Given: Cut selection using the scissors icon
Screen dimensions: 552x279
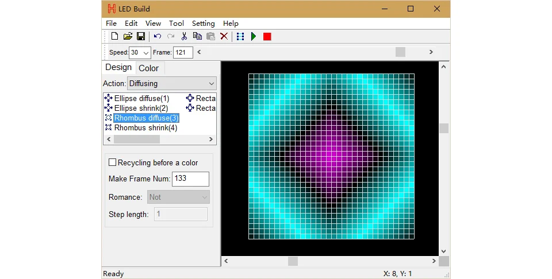Looking at the screenshot, I should point(184,36).
